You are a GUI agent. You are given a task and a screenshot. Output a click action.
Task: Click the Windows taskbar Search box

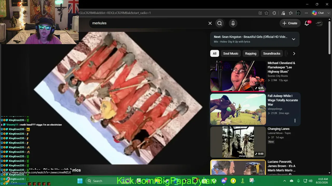pos(101,181)
